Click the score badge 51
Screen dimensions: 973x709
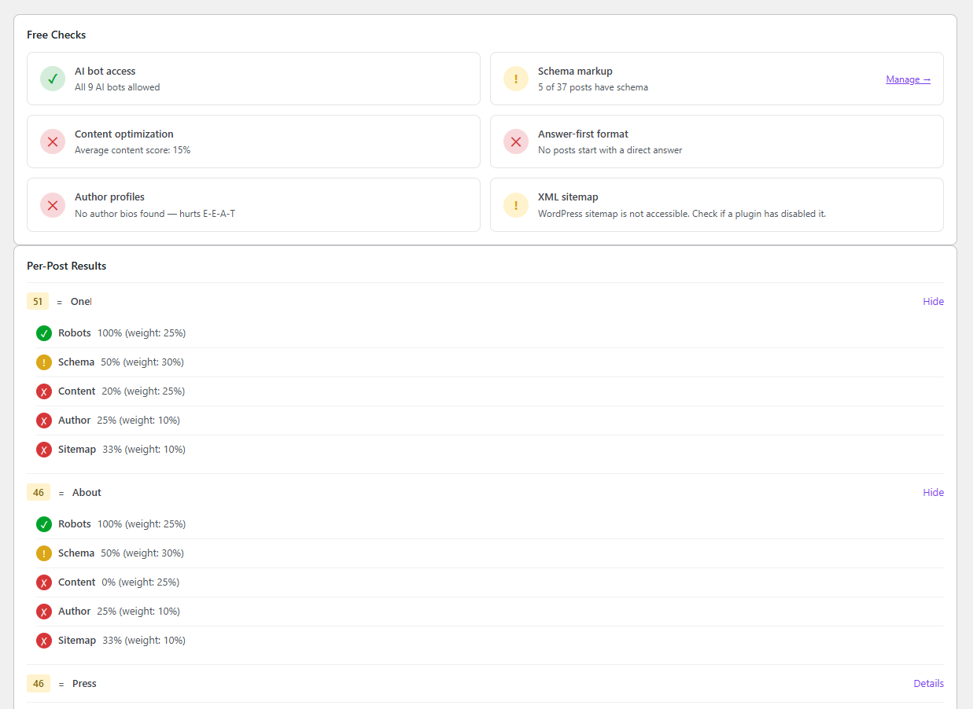click(38, 302)
